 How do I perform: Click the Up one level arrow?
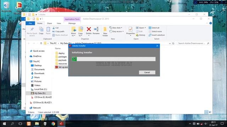[x=41, y=43]
